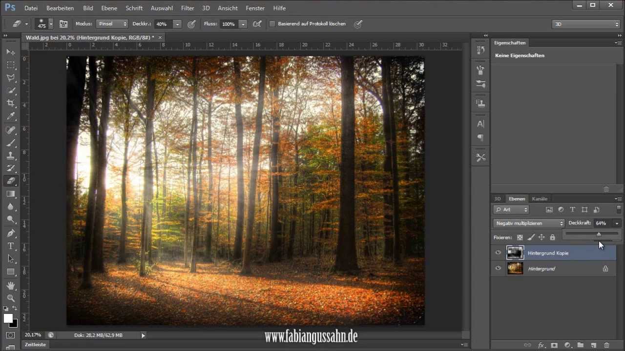This screenshot has height=351, width=625.
Task: Toggle pressure for opacity next to Deckkr.
Action: click(191, 24)
